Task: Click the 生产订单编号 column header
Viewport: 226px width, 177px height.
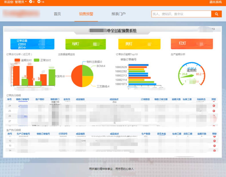Action: pos(23,134)
